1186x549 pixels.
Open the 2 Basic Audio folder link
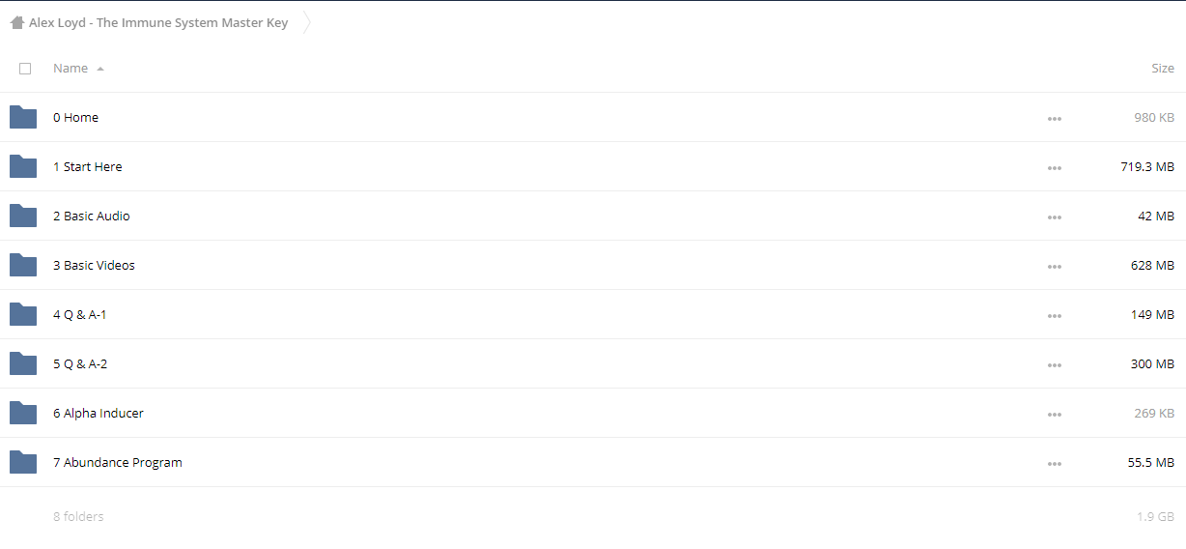click(92, 216)
